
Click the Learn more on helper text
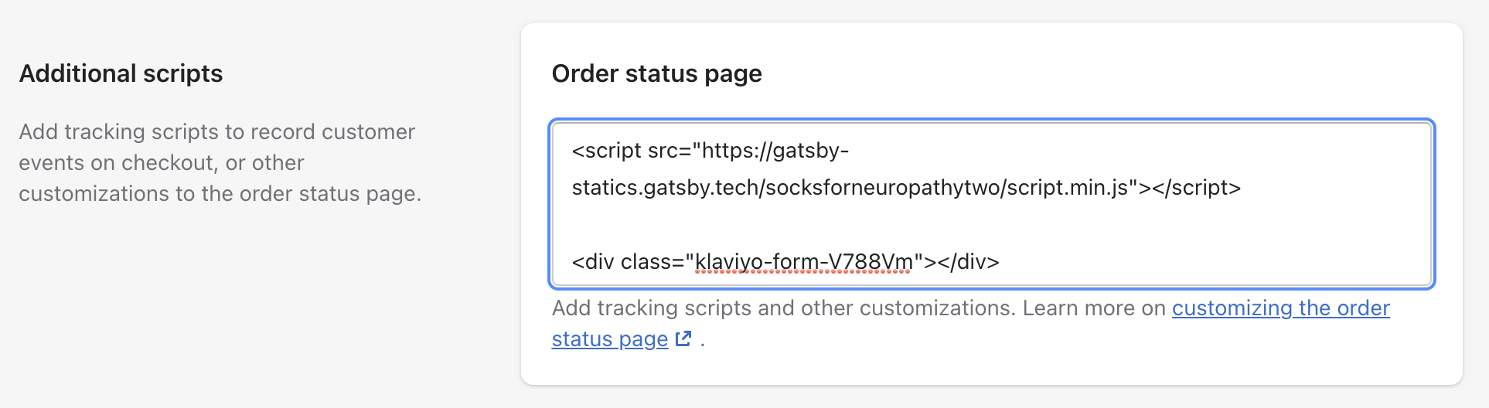pos(1094,308)
